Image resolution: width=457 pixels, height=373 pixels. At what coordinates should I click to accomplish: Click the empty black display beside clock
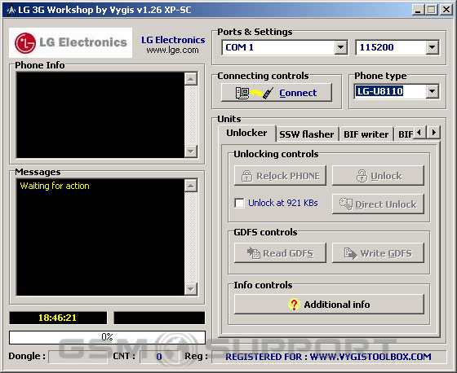[x=159, y=318]
